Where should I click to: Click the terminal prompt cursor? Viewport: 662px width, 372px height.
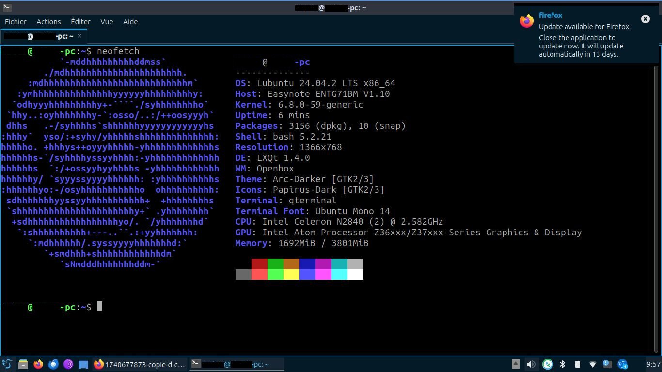pos(99,307)
